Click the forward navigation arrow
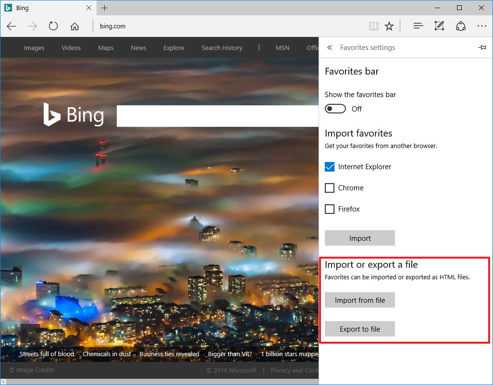Viewport: 493px width, 385px height. coord(32,26)
